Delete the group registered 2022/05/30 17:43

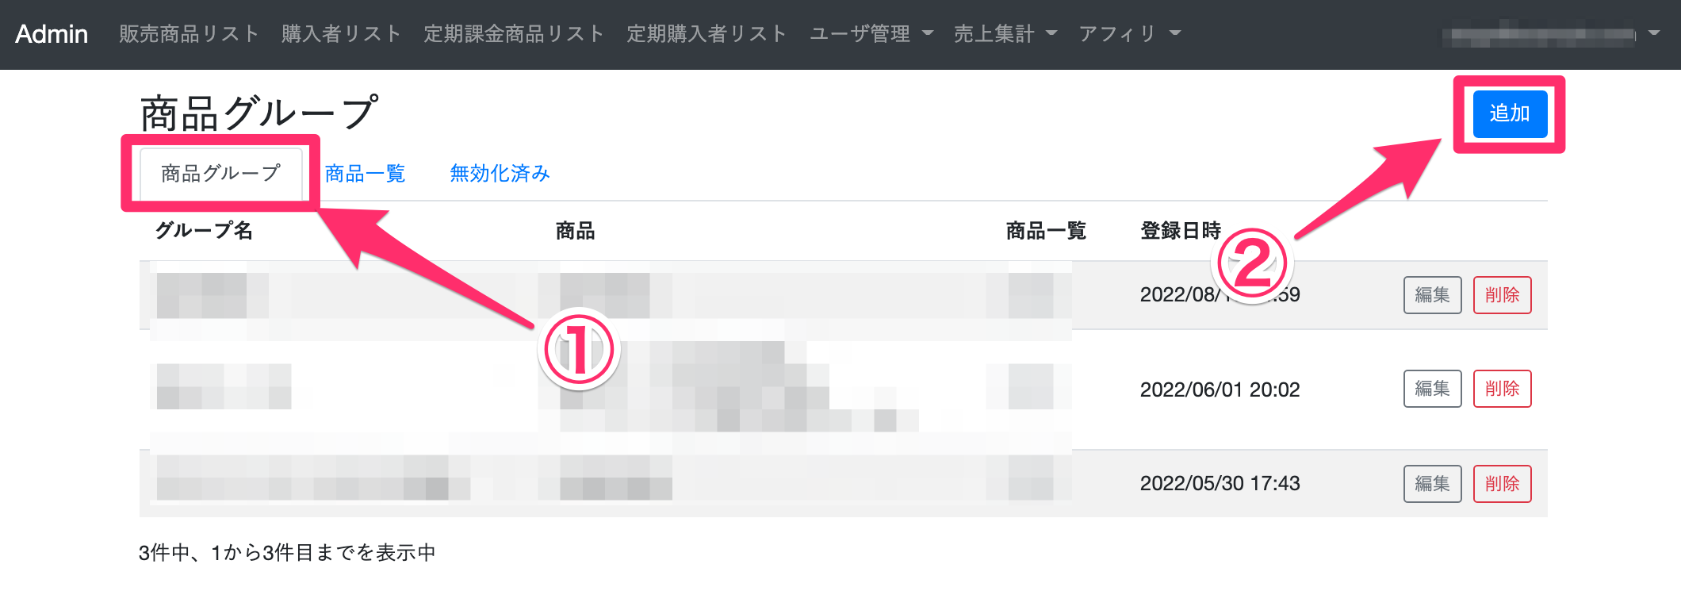pos(1502,484)
